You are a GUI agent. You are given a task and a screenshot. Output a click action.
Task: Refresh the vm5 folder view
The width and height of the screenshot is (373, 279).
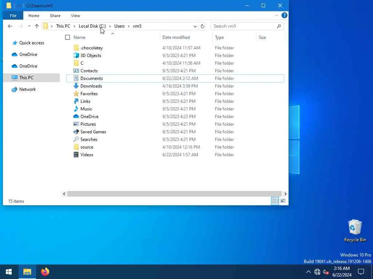pos(203,26)
